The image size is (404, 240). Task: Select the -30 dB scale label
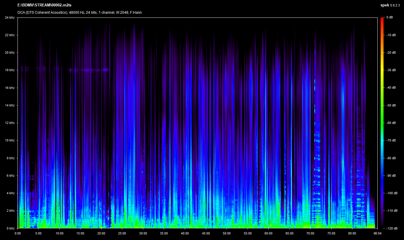(x=391, y=70)
